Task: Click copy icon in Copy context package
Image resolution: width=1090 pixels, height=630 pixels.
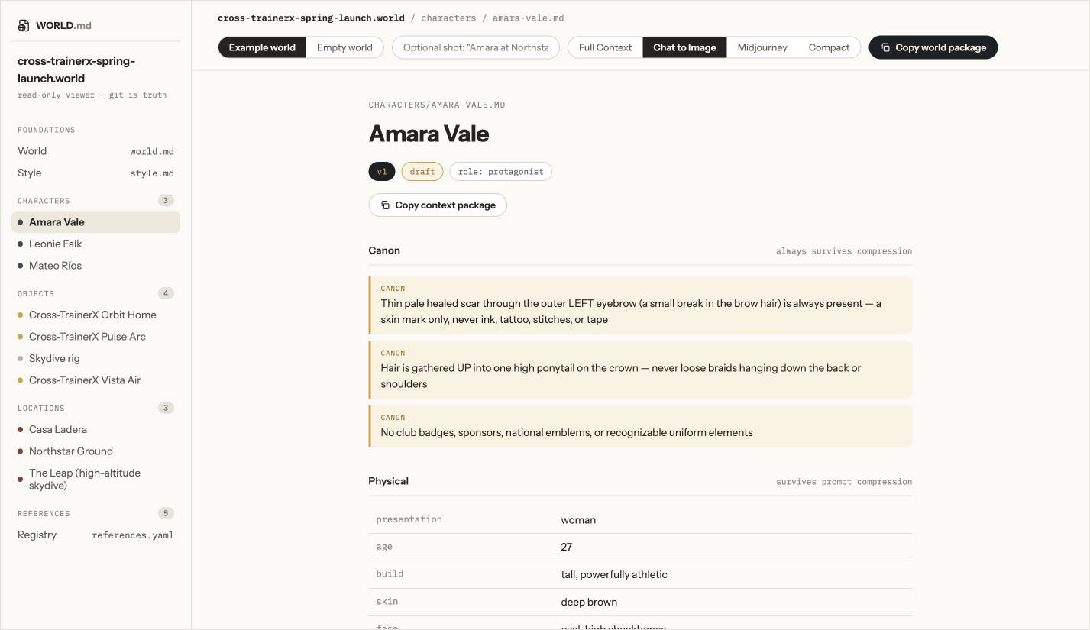Action: click(x=385, y=205)
